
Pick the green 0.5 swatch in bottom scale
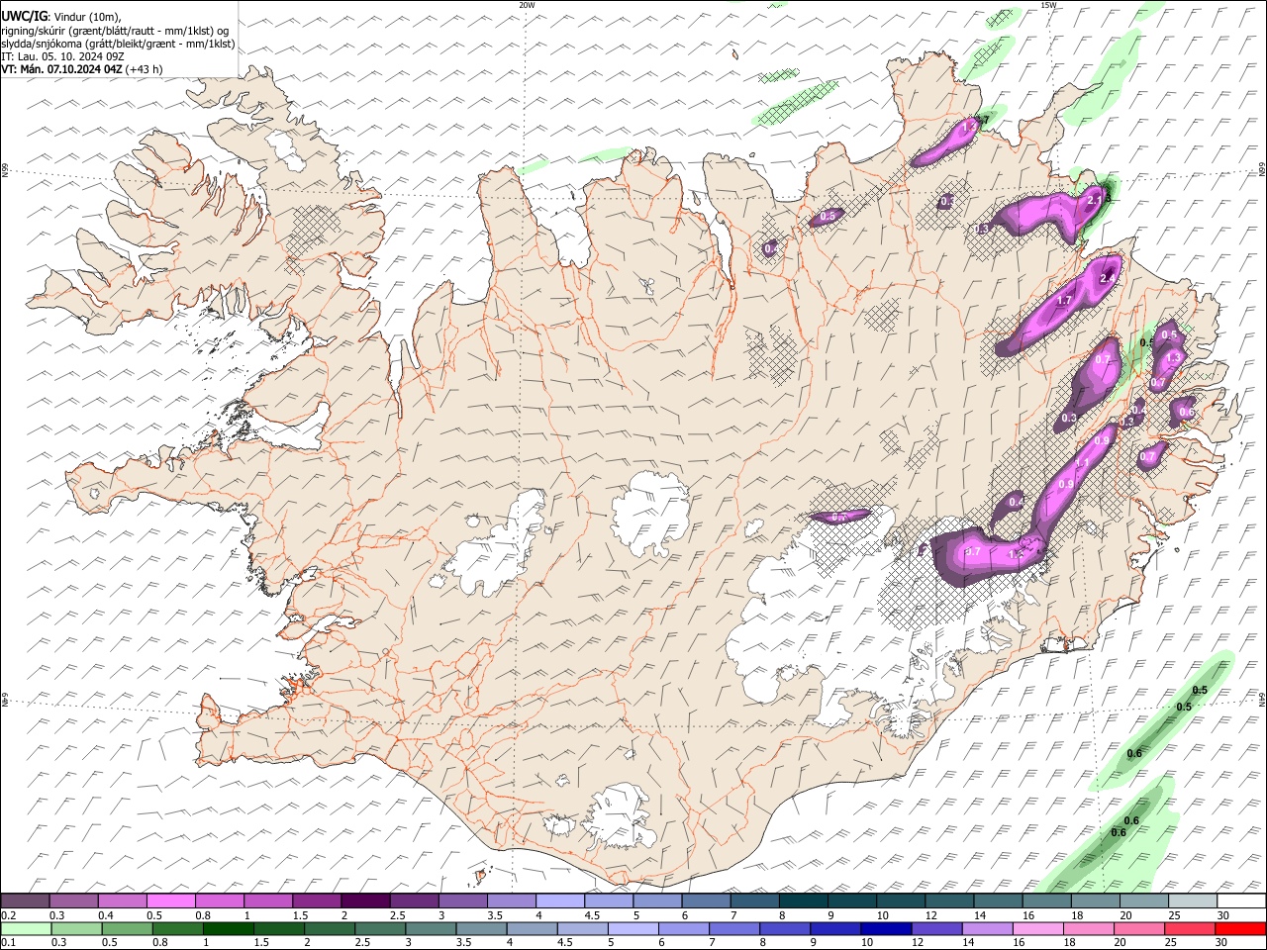point(127,928)
